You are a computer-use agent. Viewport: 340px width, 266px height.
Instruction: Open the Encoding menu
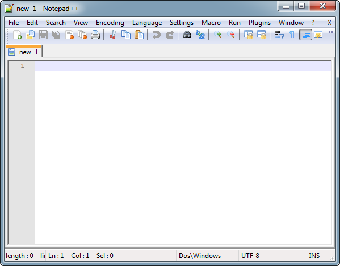(110, 23)
